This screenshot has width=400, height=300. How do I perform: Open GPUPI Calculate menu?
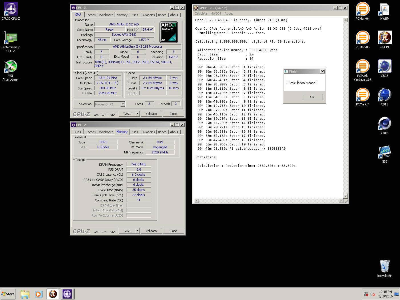tap(201, 13)
